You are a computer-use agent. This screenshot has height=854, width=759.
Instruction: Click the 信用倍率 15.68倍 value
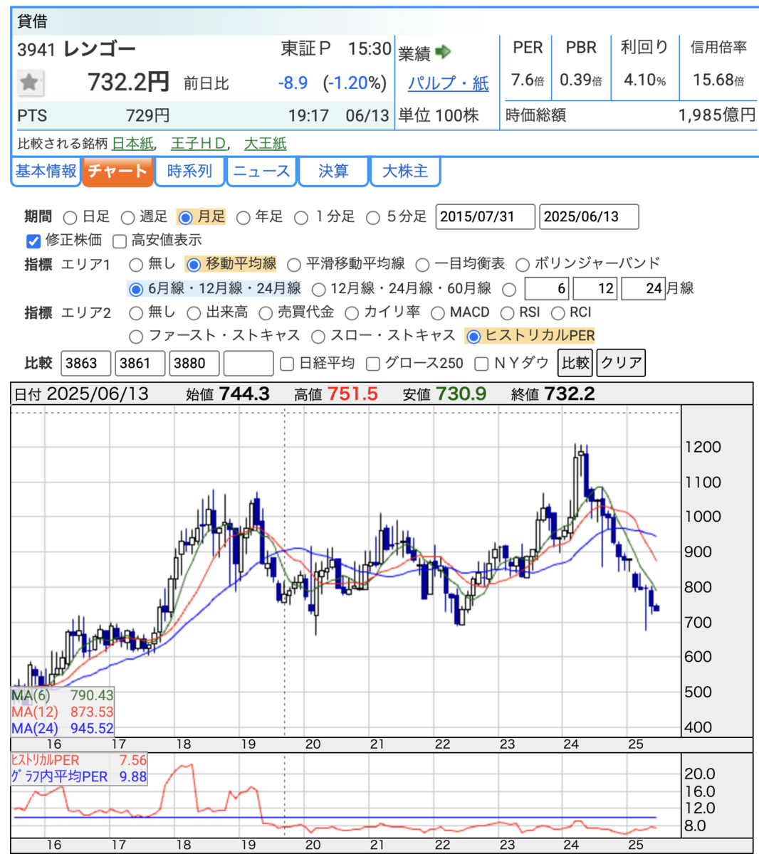pyautogui.click(x=718, y=80)
